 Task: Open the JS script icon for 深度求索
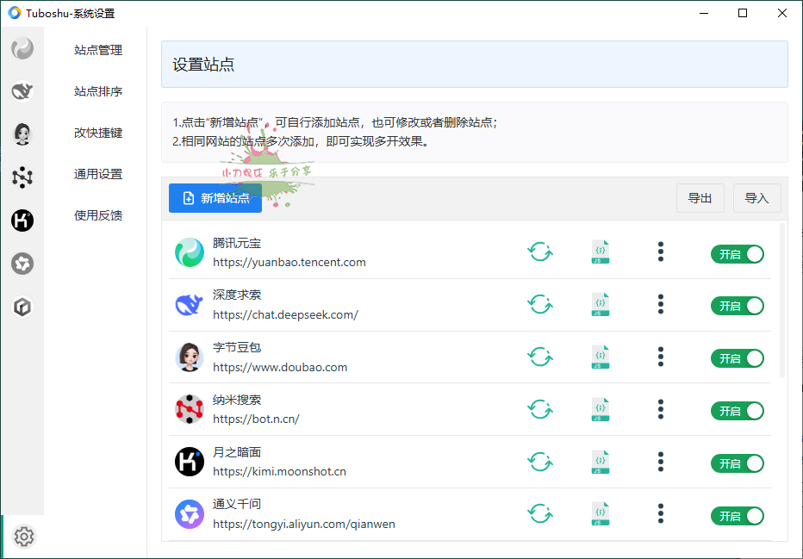point(600,304)
